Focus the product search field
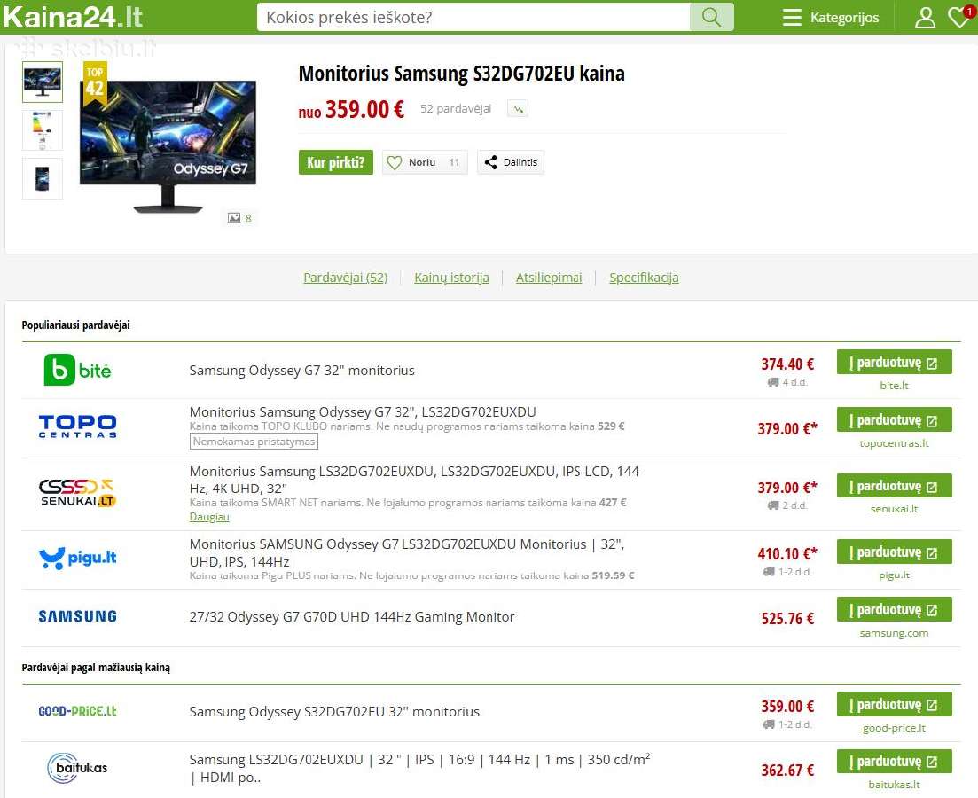This screenshot has height=798, width=978. click(473, 17)
